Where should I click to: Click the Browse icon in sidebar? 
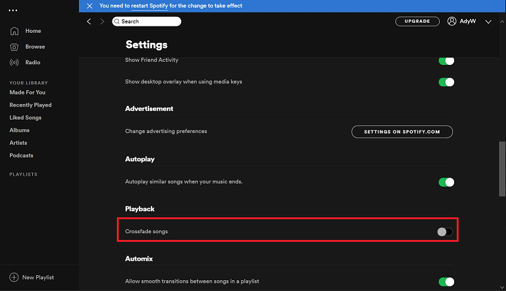(14, 47)
